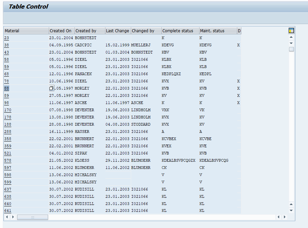Click the HAUSER created-by cell
Screen dimensions: 308x228
[82, 132]
